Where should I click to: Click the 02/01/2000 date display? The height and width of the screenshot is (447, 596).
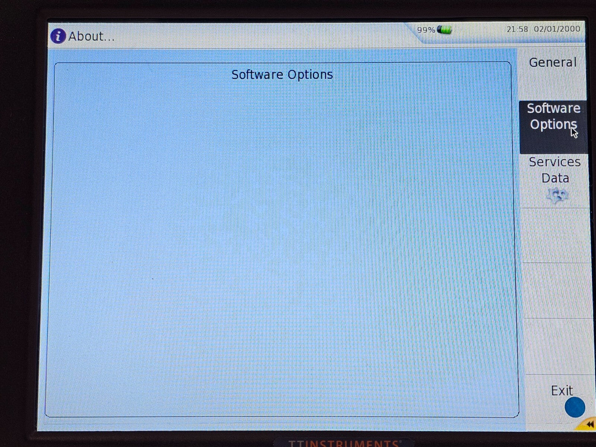click(x=557, y=29)
